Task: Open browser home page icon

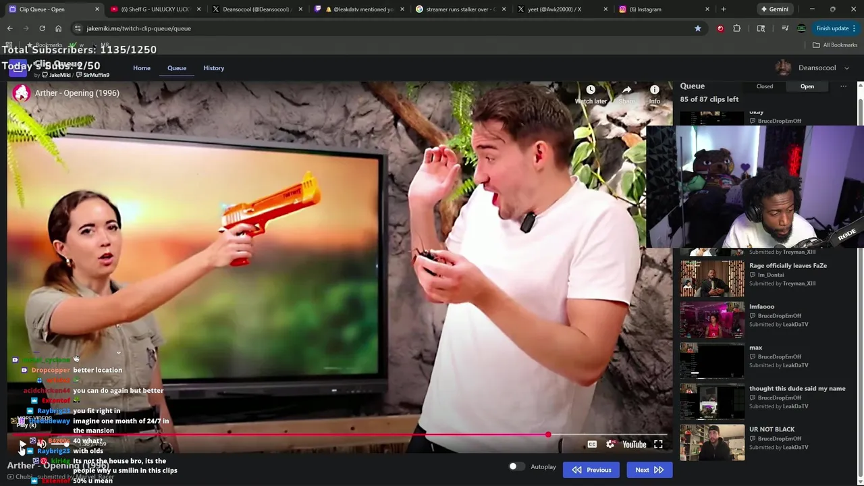Action: 58,28
